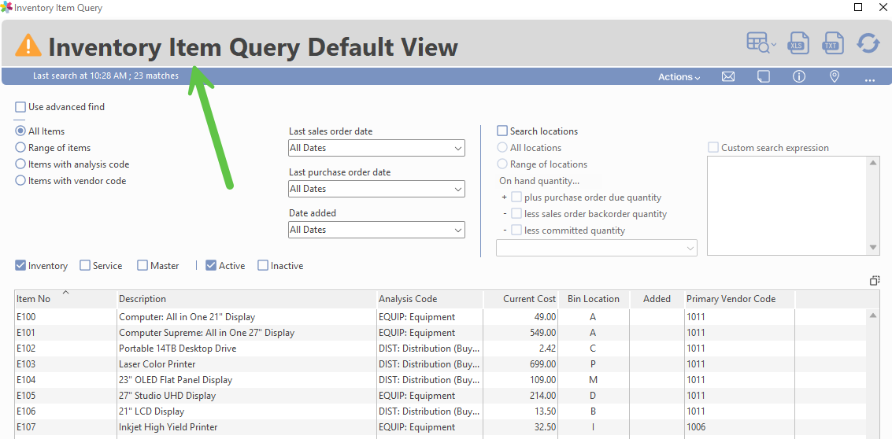
Task: Toggle the Active checkbox
Action: (211, 266)
